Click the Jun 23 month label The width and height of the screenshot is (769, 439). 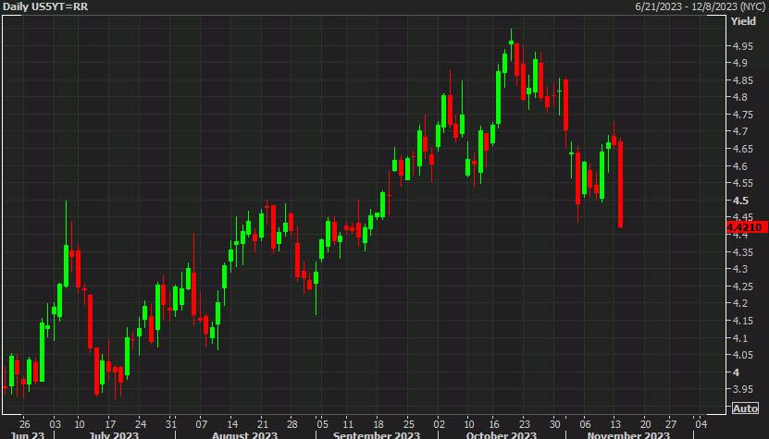point(28,435)
